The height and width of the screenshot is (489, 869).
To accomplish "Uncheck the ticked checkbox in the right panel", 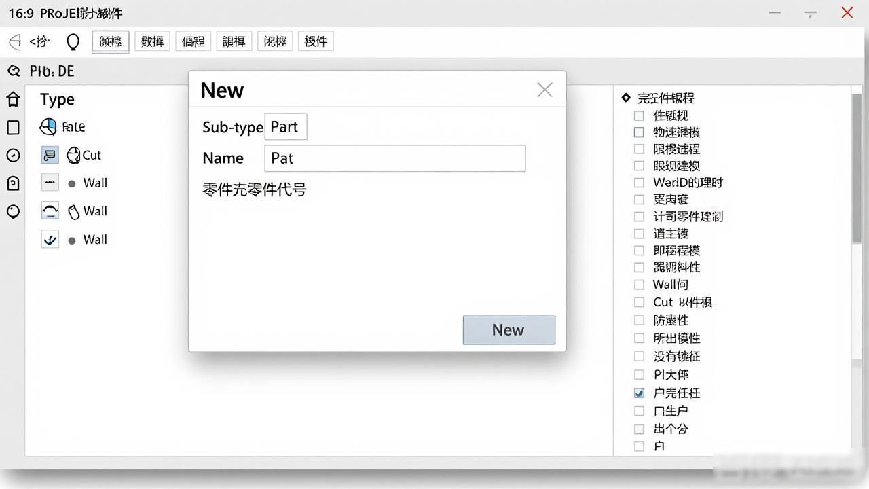I will [x=639, y=393].
